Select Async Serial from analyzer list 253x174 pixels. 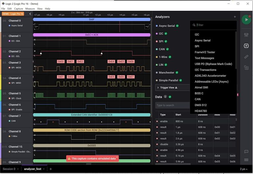[x=203, y=40]
